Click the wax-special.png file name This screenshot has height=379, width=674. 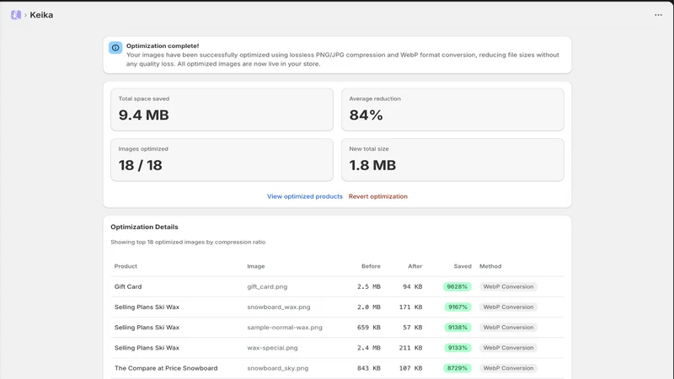click(x=272, y=348)
